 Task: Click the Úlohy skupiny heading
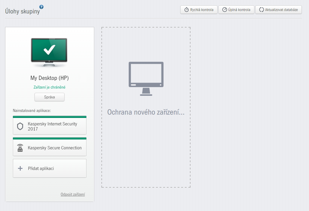pos(22,11)
